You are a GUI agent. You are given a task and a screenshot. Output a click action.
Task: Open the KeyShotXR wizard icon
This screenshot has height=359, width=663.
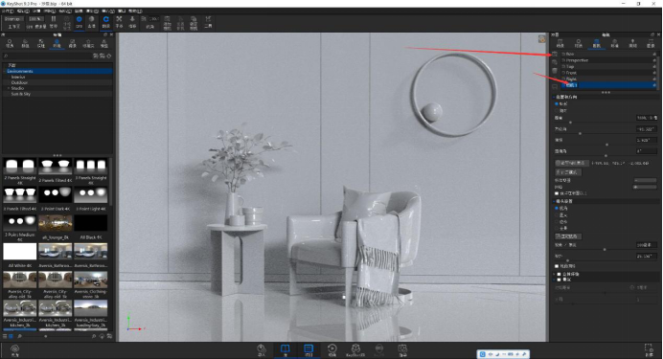point(355,350)
